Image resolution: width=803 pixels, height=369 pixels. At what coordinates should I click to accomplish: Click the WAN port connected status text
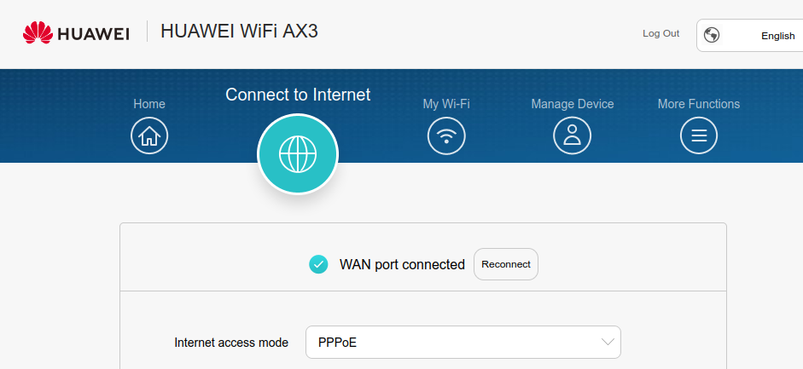click(x=402, y=265)
